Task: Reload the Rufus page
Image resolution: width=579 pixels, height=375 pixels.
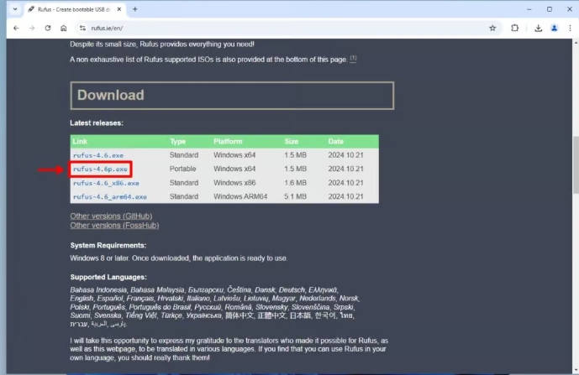Action: coord(48,28)
